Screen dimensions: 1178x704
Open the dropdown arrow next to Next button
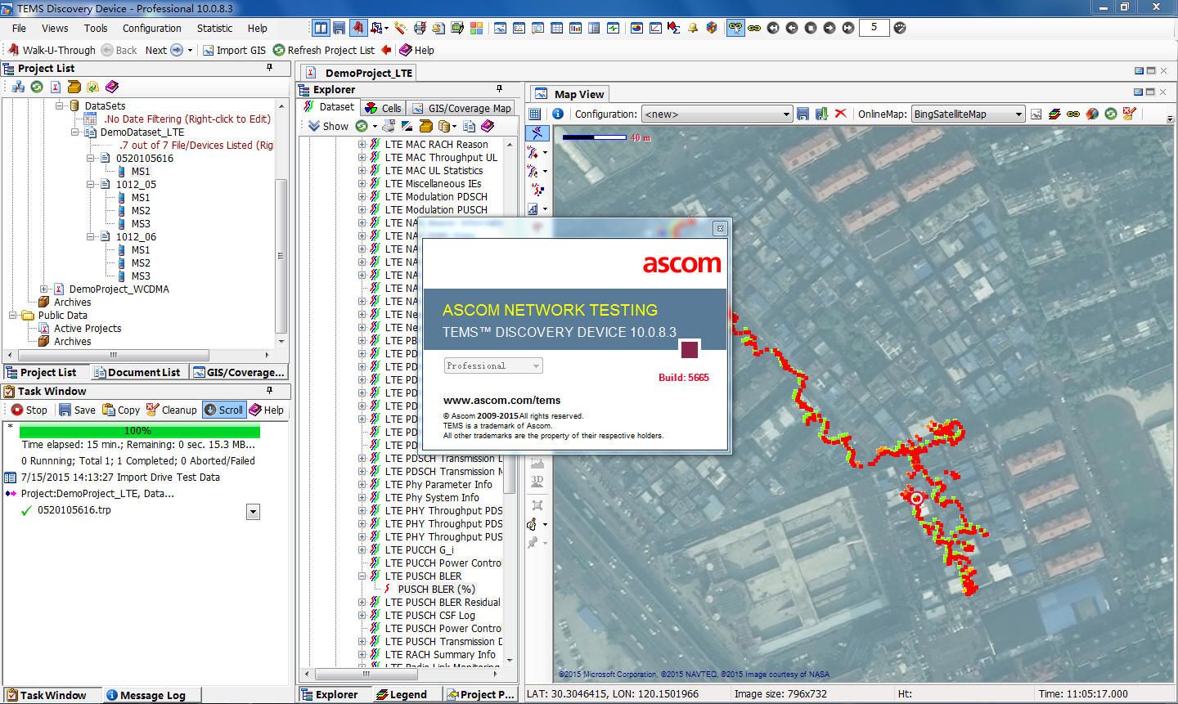[191, 50]
